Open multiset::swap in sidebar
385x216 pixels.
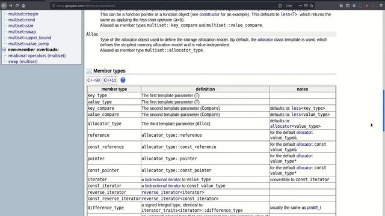[x=22, y=32]
